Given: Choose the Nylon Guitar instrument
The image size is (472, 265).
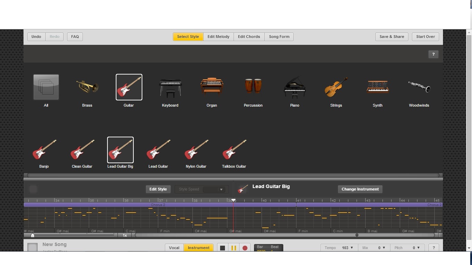Looking at the screenshot, I should tap(196, 150).
